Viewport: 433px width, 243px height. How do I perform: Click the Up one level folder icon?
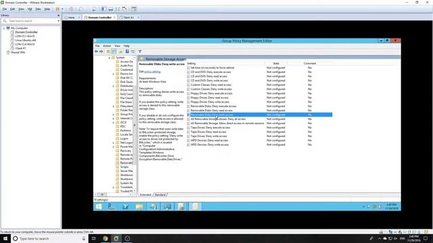pos(108,51)
